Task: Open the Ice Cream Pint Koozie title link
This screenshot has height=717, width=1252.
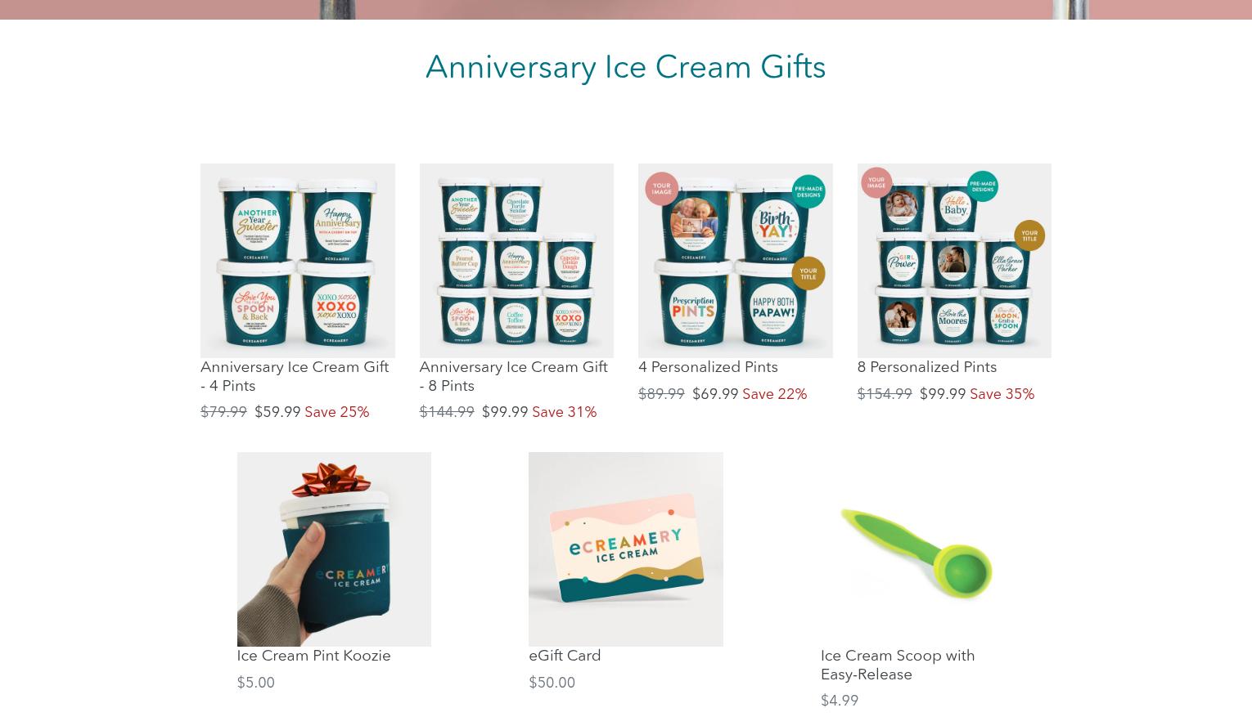Action: [313, 656]
